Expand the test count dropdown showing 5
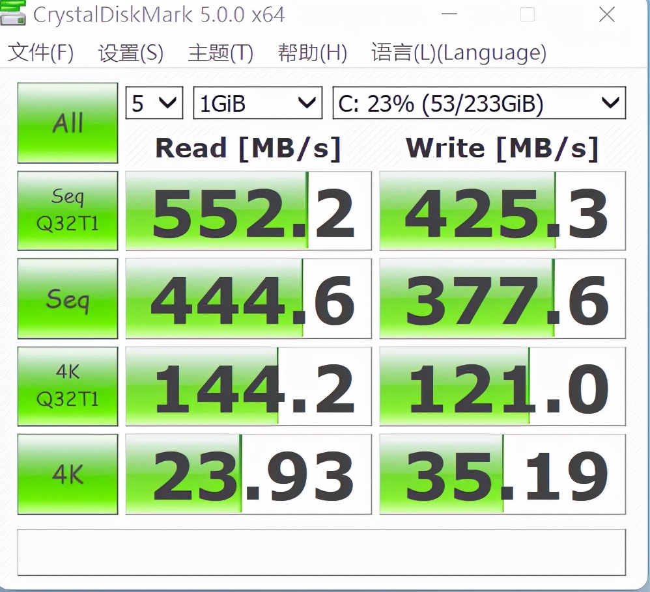 tap(154, 103)
